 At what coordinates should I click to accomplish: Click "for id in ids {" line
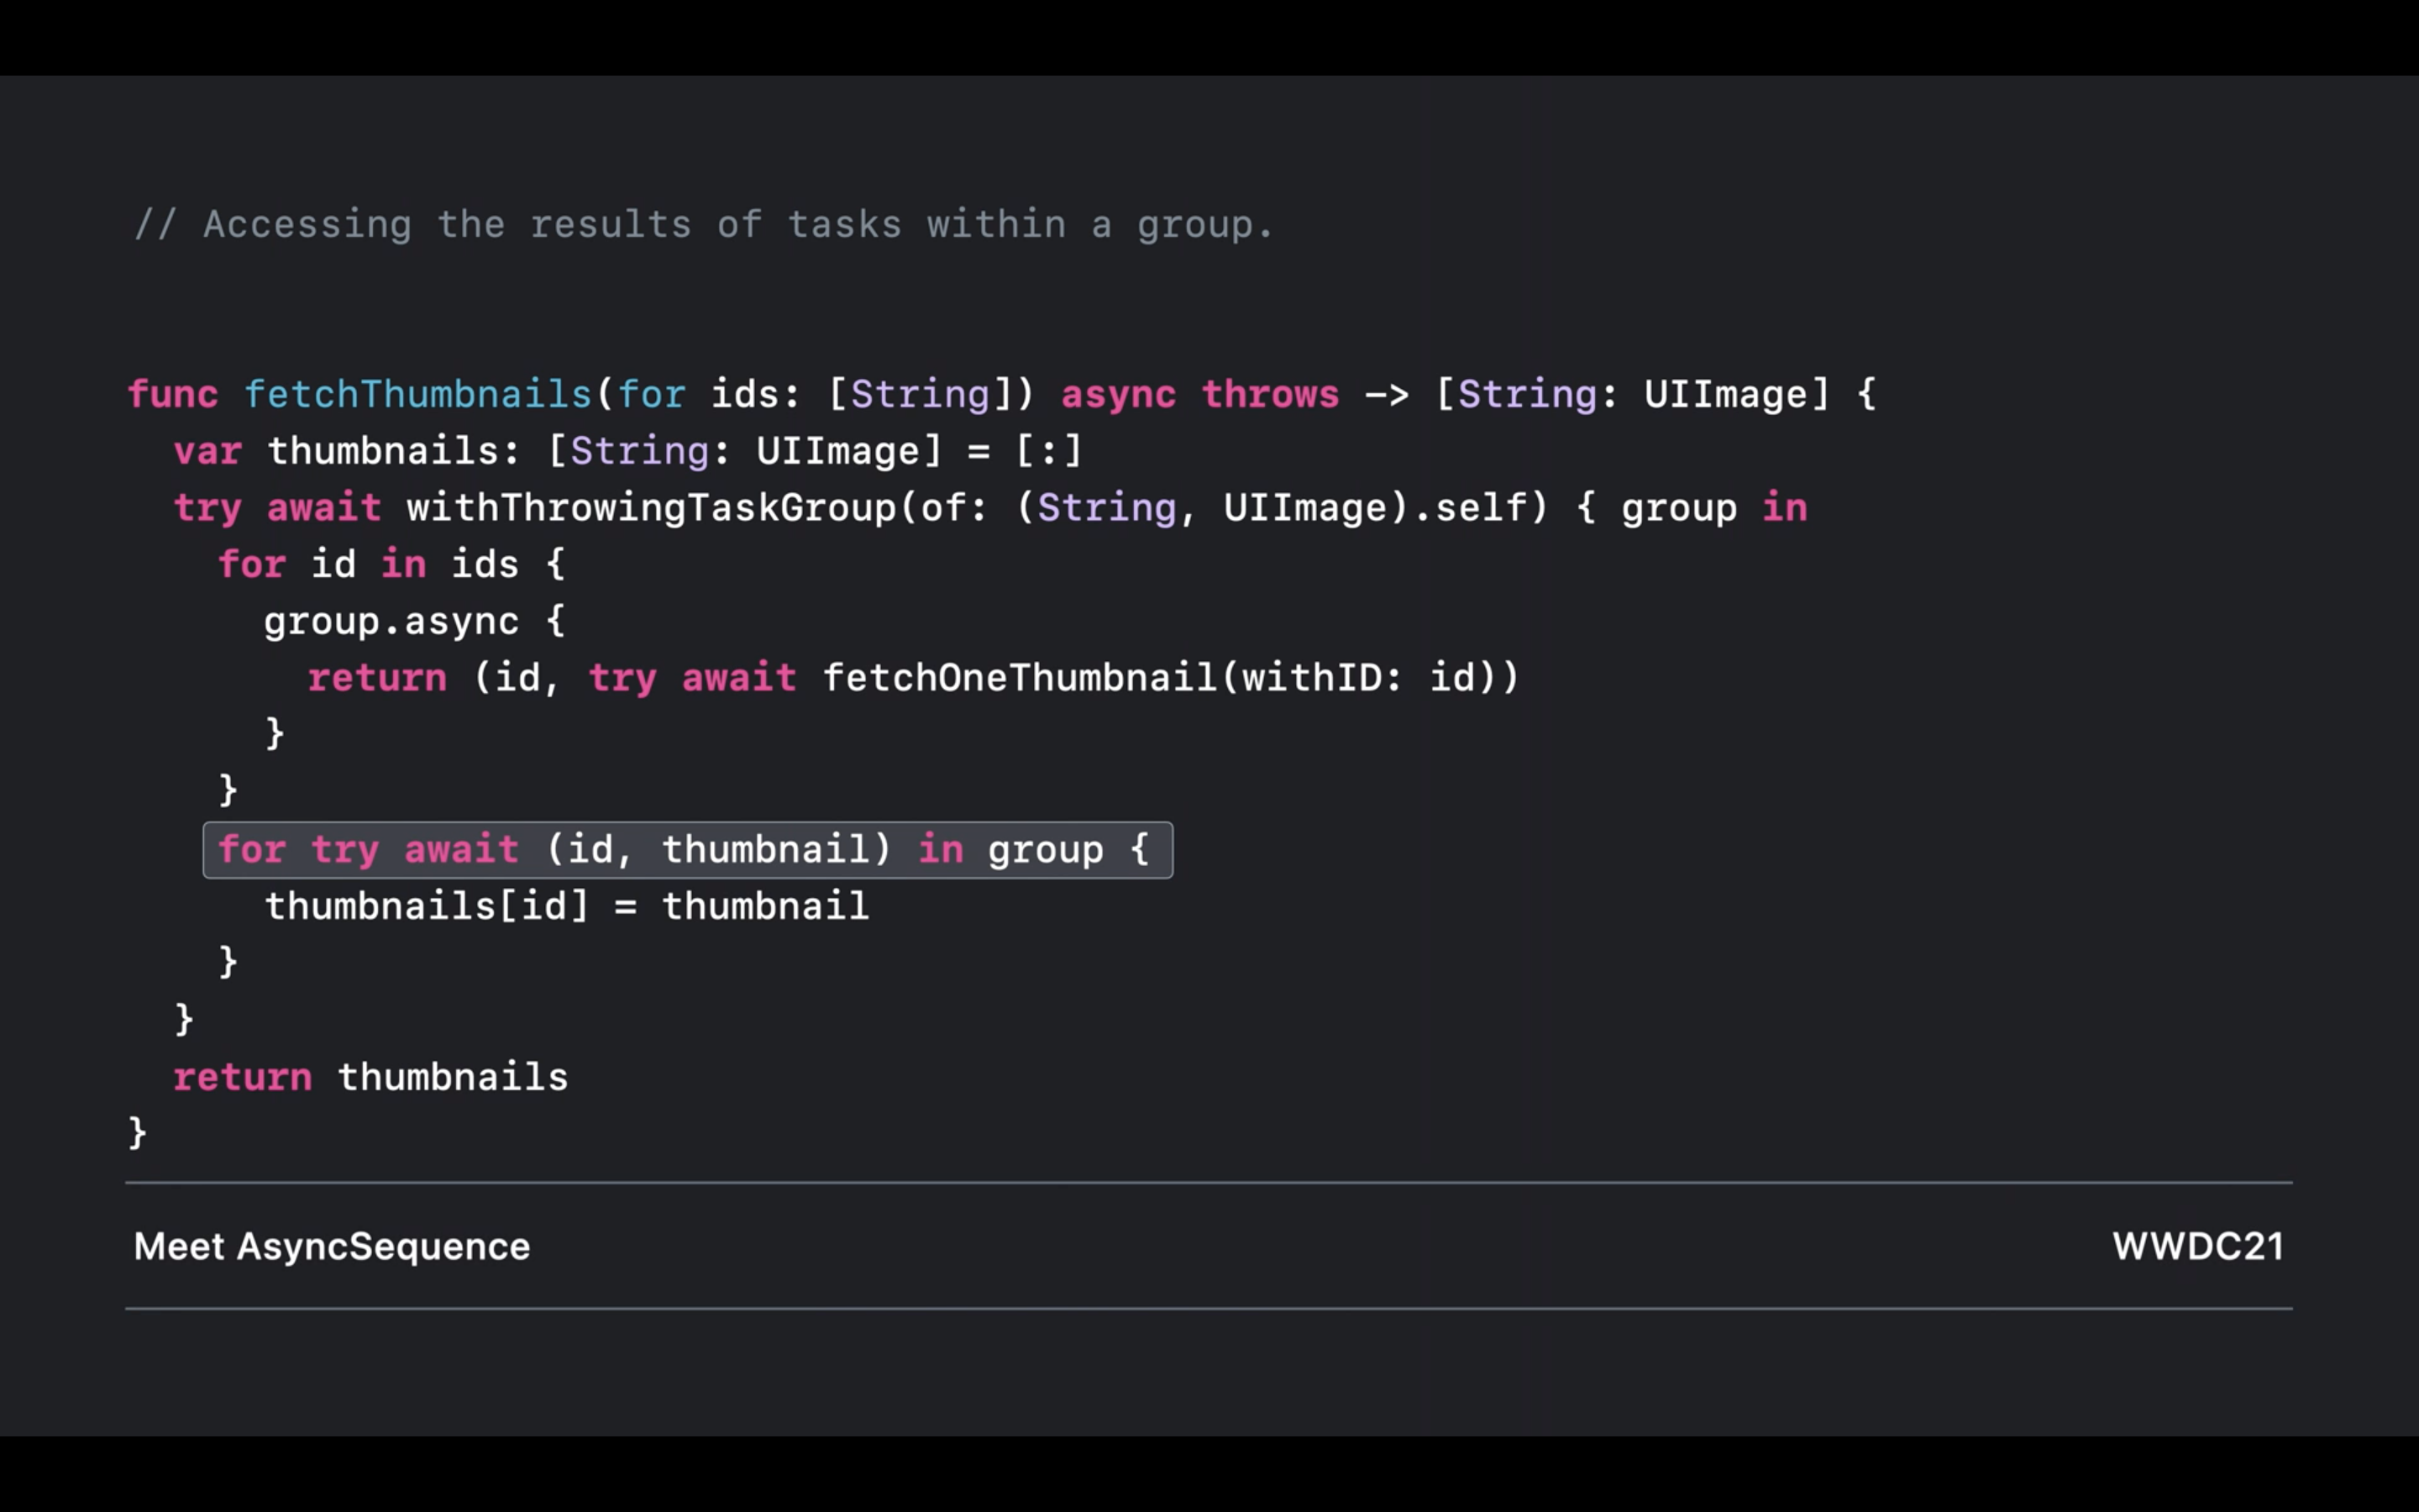point(392,564)
